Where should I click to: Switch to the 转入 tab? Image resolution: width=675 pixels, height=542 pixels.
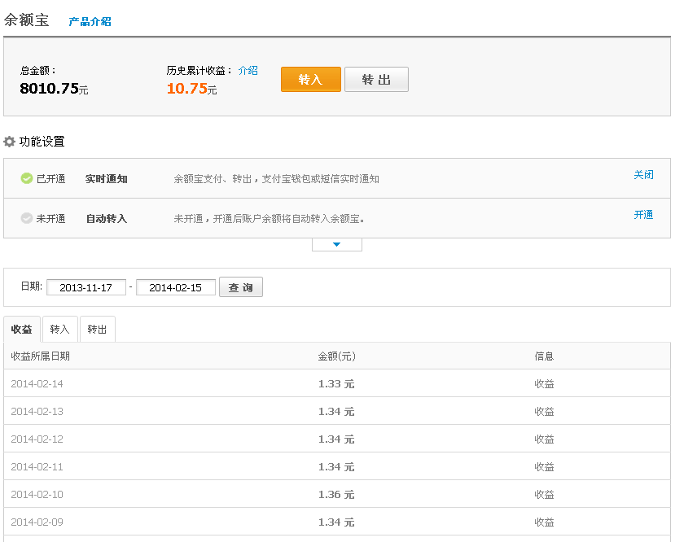[59, 330]
